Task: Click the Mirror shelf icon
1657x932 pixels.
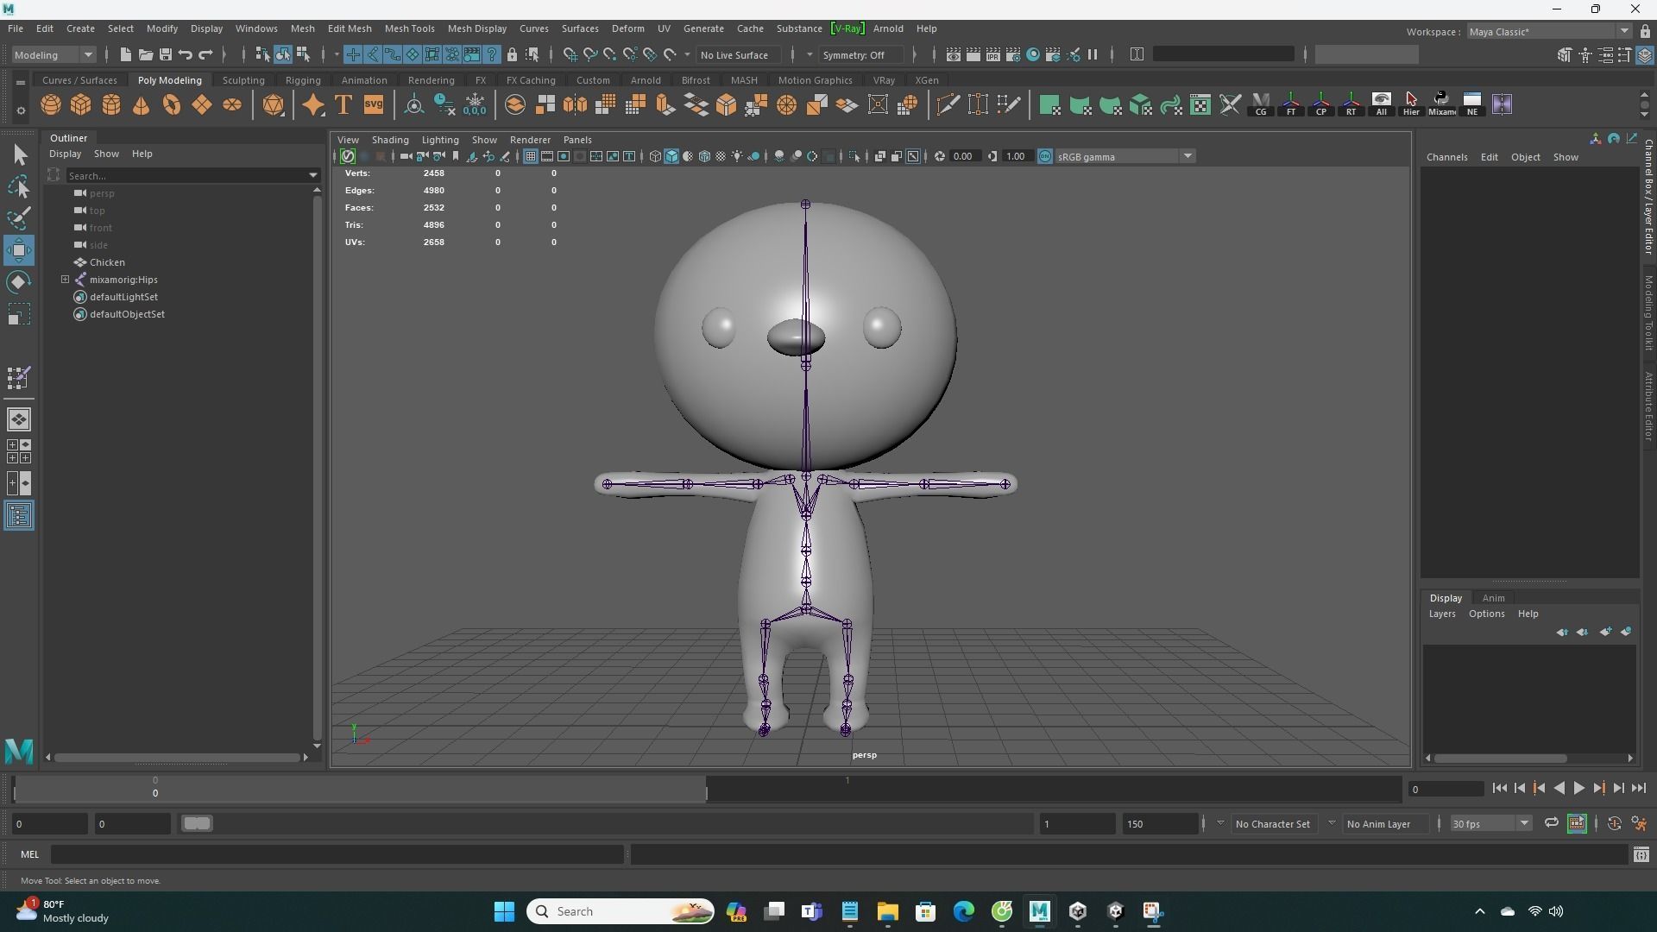Action: point(575,104)
